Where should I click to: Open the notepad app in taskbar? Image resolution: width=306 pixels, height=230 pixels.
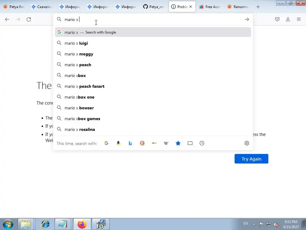pyautogui.click(x=63, y=224)
